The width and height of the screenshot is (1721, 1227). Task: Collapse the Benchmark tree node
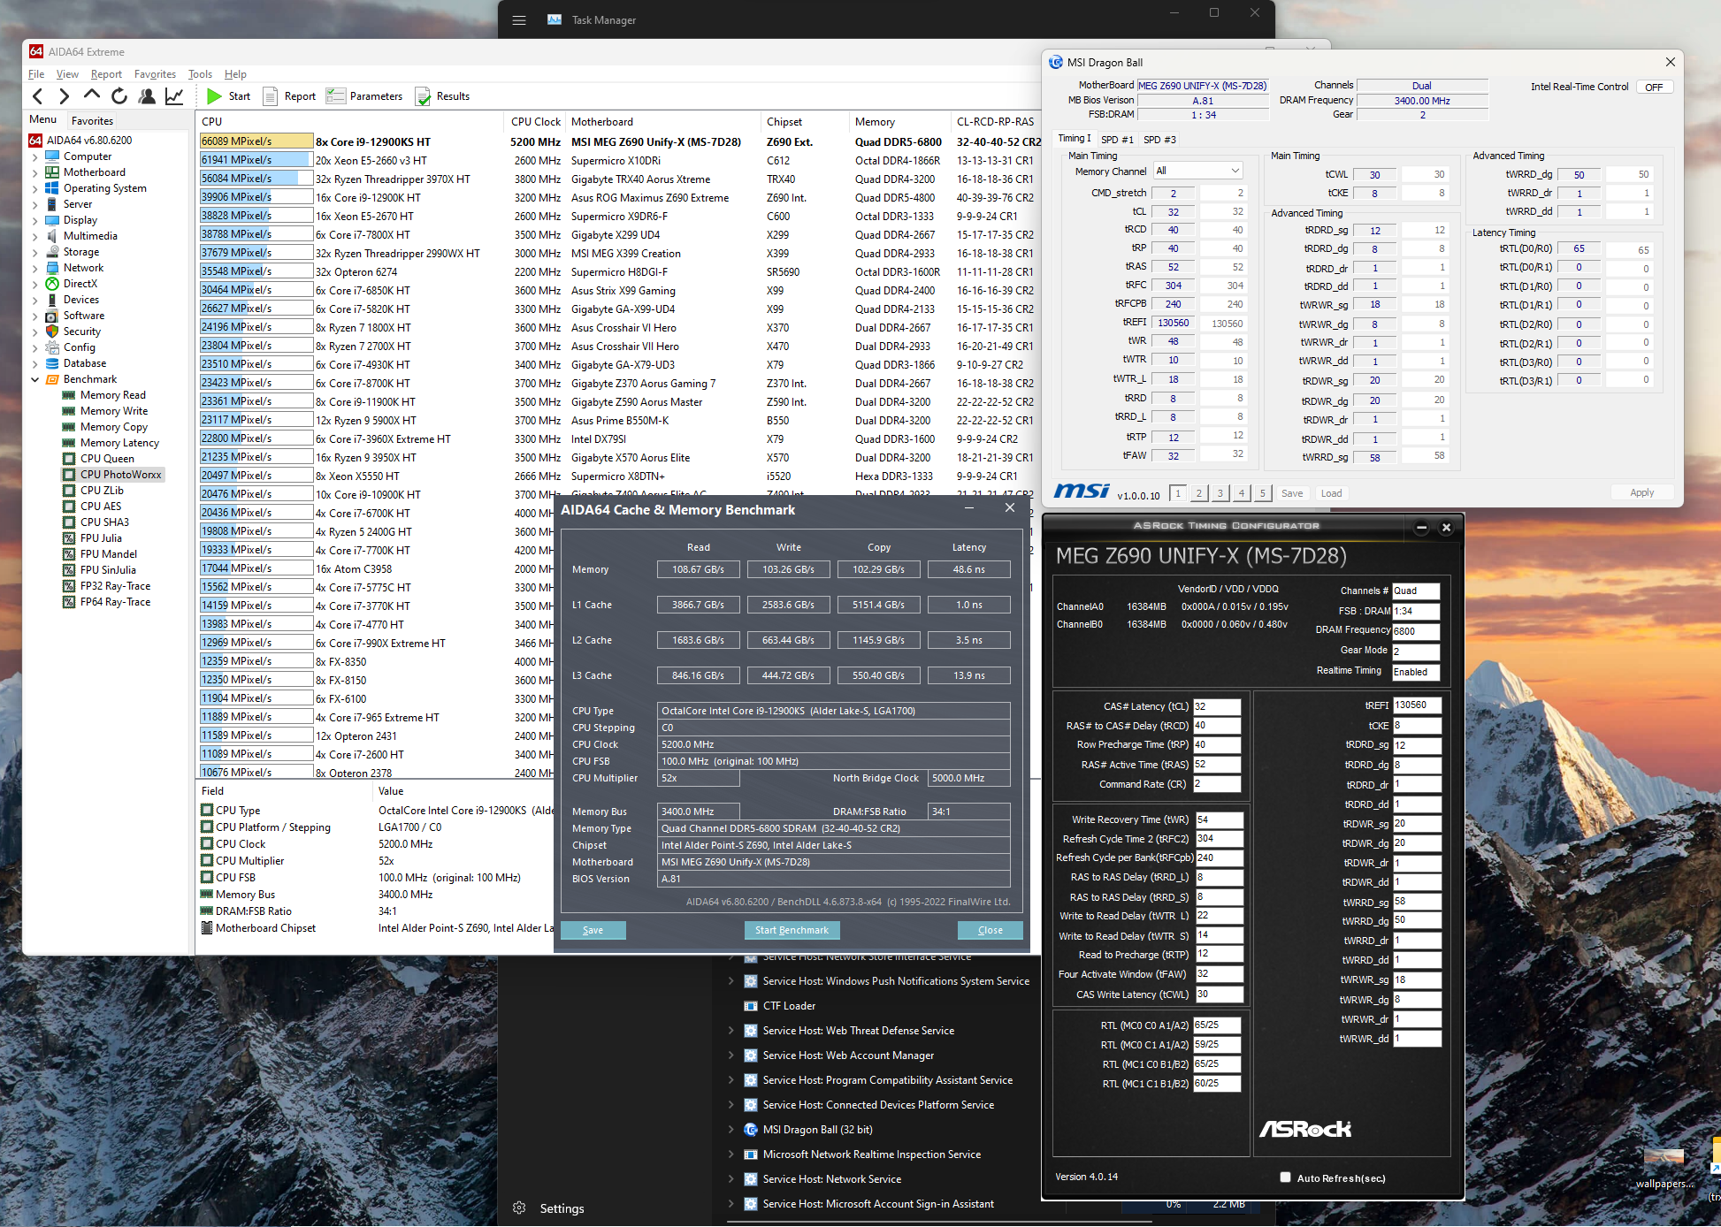(35, 379)
